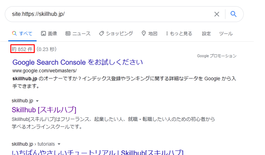265x155 pixels.
Task: Clear the search query with the X icon
Action: (x=217, y=14)
